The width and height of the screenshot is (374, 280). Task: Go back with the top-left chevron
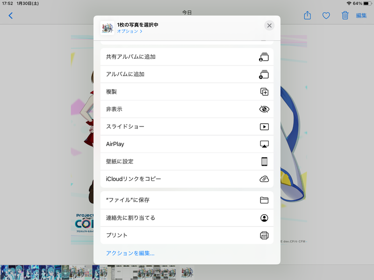[10, 16]
